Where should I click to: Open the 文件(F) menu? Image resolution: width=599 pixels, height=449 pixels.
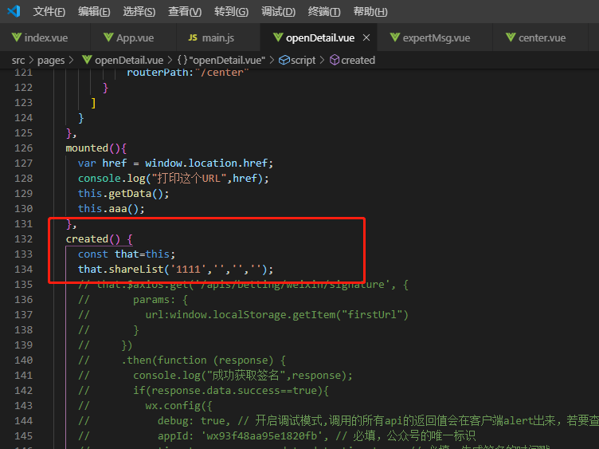[x=49, y=11]
